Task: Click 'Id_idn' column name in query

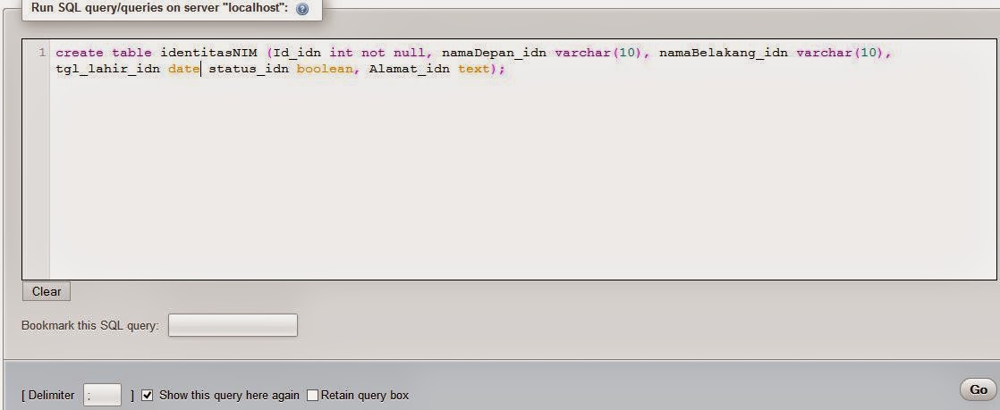Action: [x=297, y=53]
